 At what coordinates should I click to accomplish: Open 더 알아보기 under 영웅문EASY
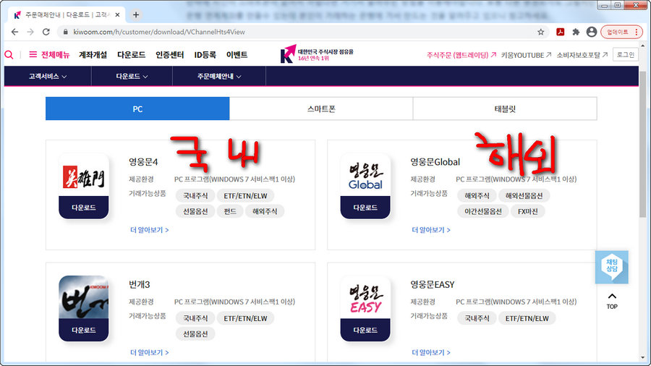[431, 352]
